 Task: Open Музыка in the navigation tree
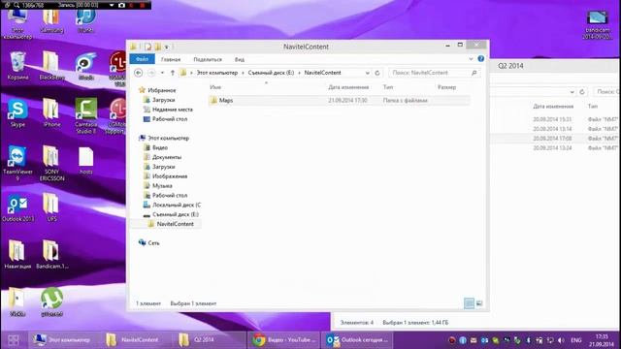click(162, 185)
